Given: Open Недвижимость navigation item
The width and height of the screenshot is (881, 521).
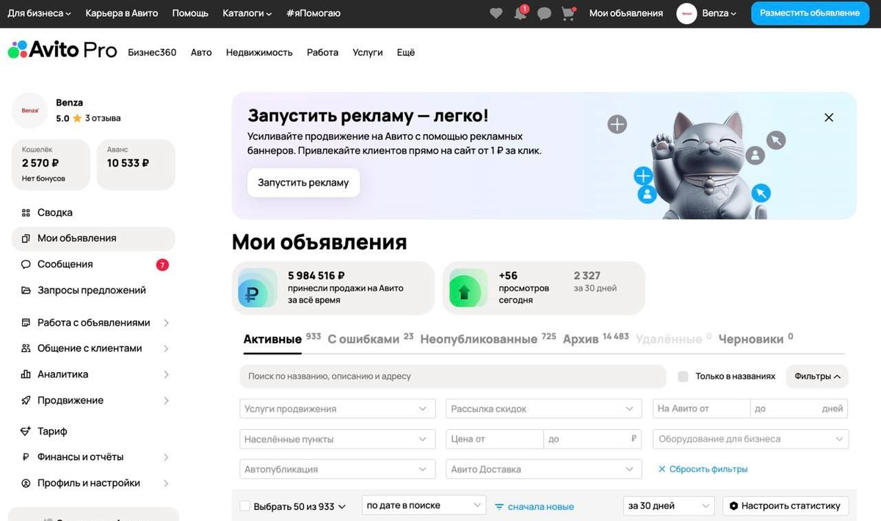Looking at the screenshot, I should 259,52.
